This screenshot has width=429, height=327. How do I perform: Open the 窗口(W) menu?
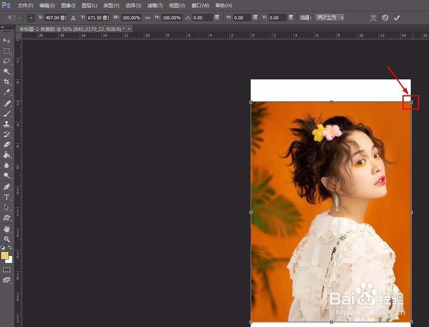[x=200, y=6]
